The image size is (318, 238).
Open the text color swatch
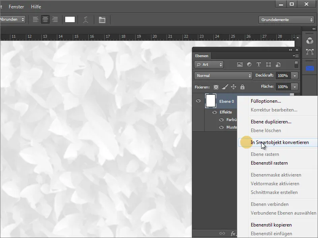(70, 19)
